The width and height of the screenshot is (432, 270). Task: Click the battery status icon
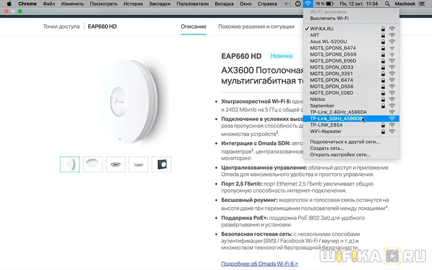[330, 4]
